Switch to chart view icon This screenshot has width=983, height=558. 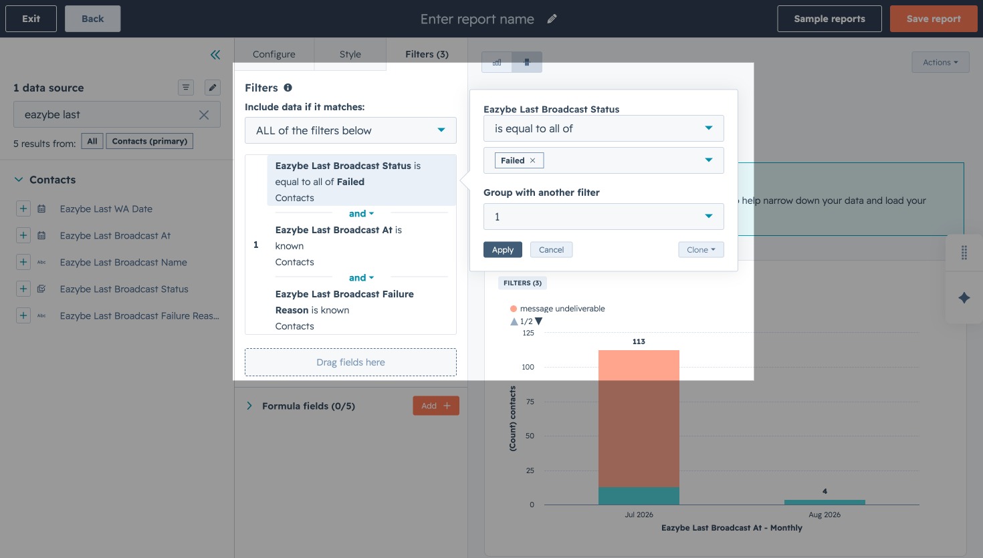click(x=497, y=62)
